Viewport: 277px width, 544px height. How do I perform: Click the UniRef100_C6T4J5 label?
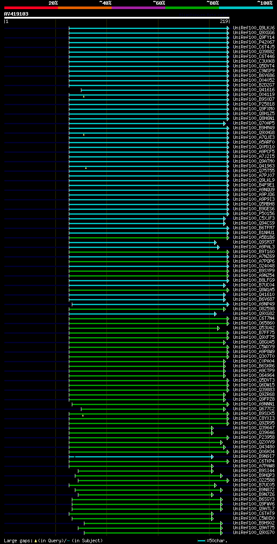(254, 47)
